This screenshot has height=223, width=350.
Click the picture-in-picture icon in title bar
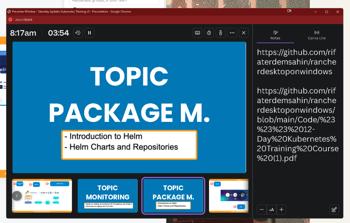(x=289, y=11)
